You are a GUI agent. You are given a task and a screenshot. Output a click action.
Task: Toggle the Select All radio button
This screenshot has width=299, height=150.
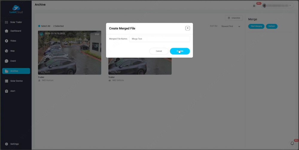point(39,26)
